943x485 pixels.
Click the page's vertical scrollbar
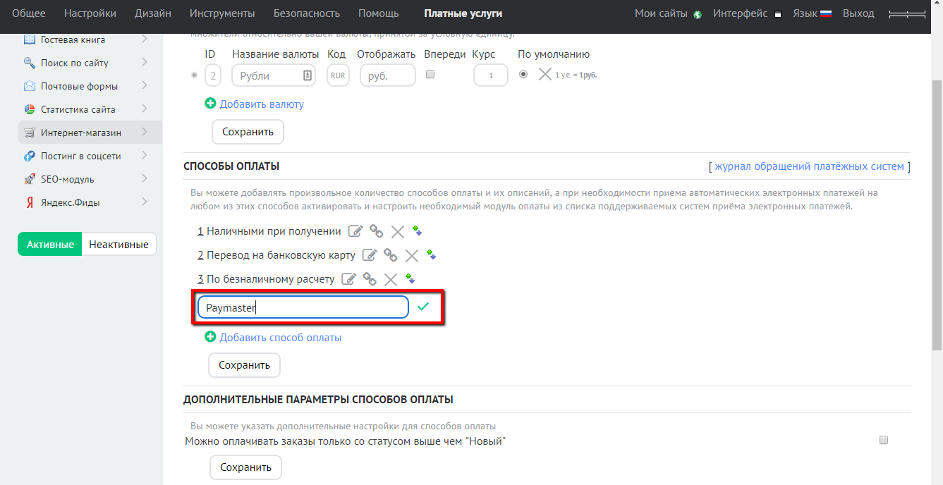(x=937, y=211)
